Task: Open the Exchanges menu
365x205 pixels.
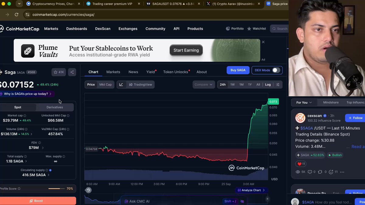Action: click(128, 29)
